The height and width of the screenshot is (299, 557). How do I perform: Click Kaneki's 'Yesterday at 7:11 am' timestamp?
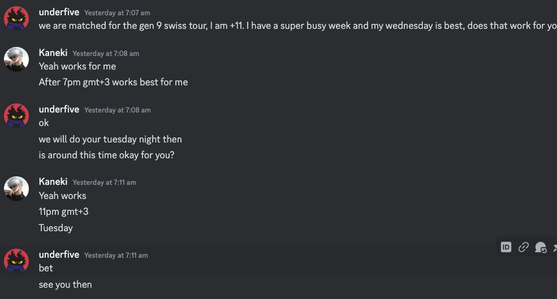pyautogui.click(x=105, y=183)
